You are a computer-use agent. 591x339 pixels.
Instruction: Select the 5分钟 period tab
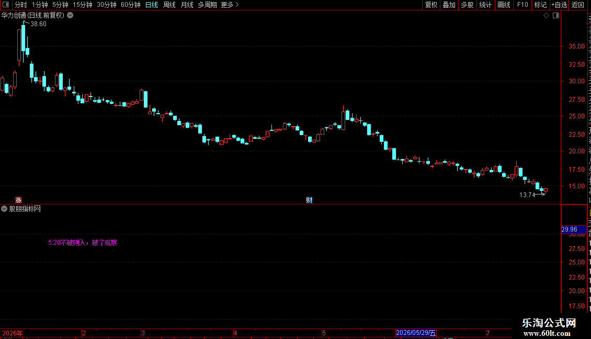tap(60, 5)
